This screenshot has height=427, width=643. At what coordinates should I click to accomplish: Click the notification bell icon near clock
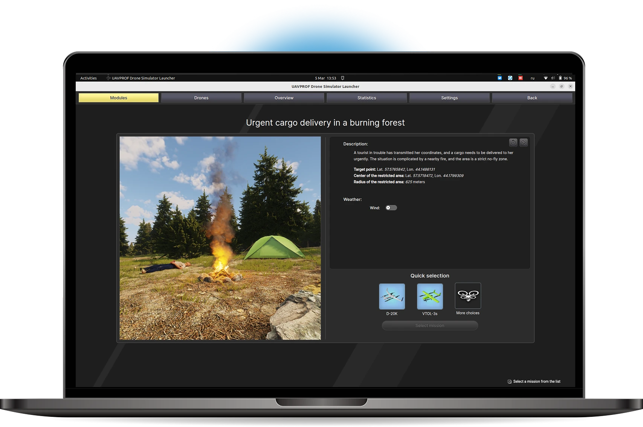coord(342,78)
